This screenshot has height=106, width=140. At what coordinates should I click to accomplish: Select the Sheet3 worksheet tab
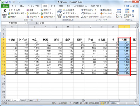31,100
